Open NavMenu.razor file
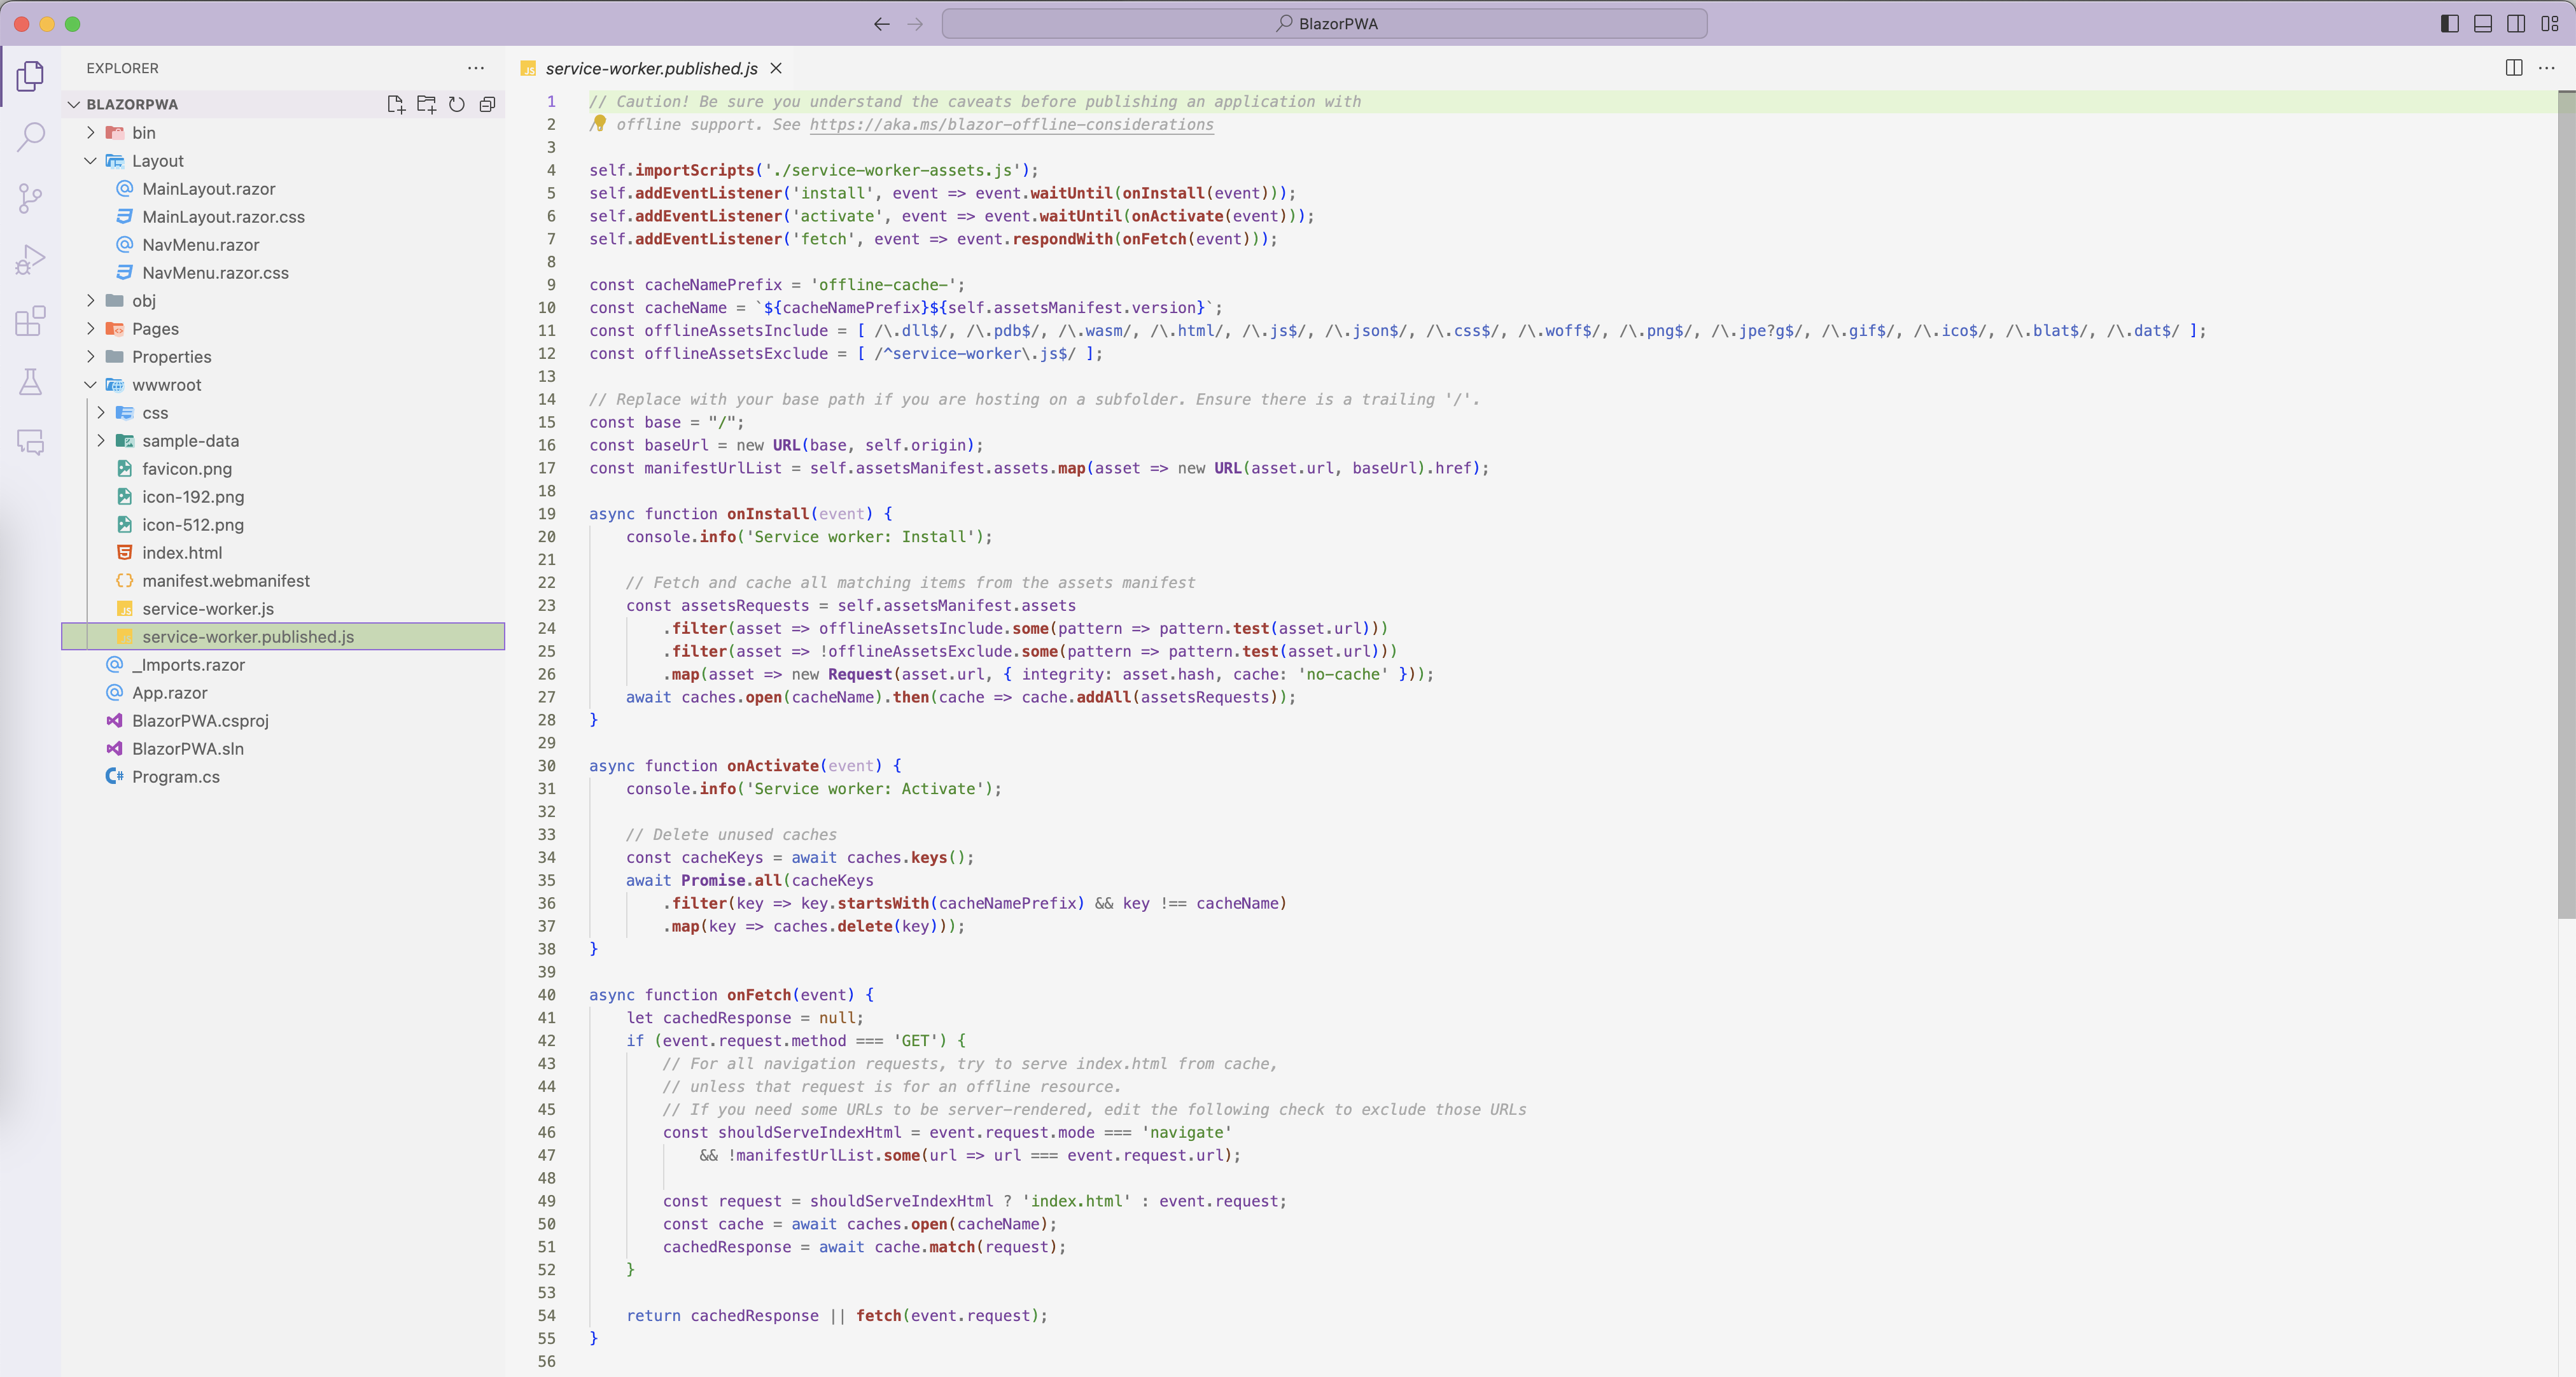The image size is (2576, 1377). click(x=283, y=244)
